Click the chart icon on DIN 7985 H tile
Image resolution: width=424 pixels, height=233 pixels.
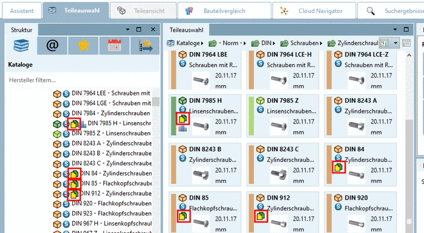pyautogui.click(x=183, y=128)
